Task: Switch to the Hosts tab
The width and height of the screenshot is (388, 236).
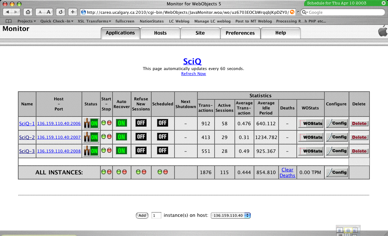Action: point(160,33)
